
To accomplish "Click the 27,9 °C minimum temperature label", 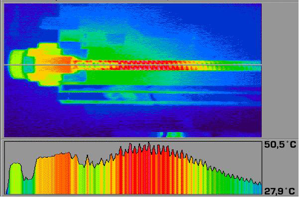I will tap(280, 192).
